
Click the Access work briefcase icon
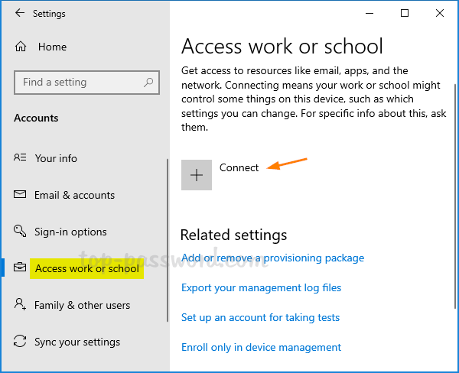tap(20, 268)
